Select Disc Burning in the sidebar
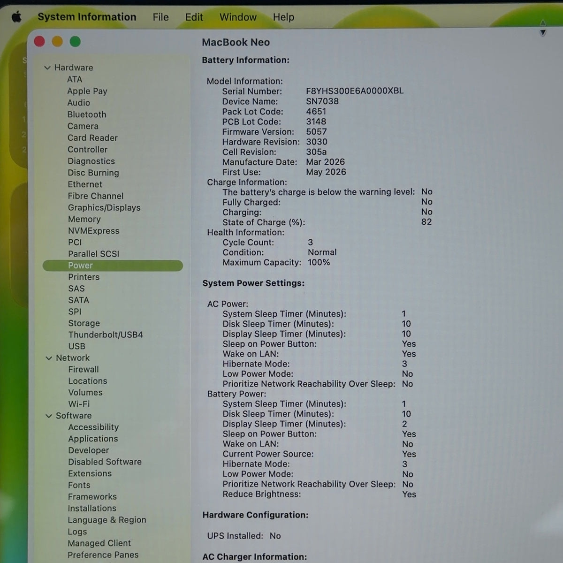This screenshot has height=563, width=563. (93, 173)
